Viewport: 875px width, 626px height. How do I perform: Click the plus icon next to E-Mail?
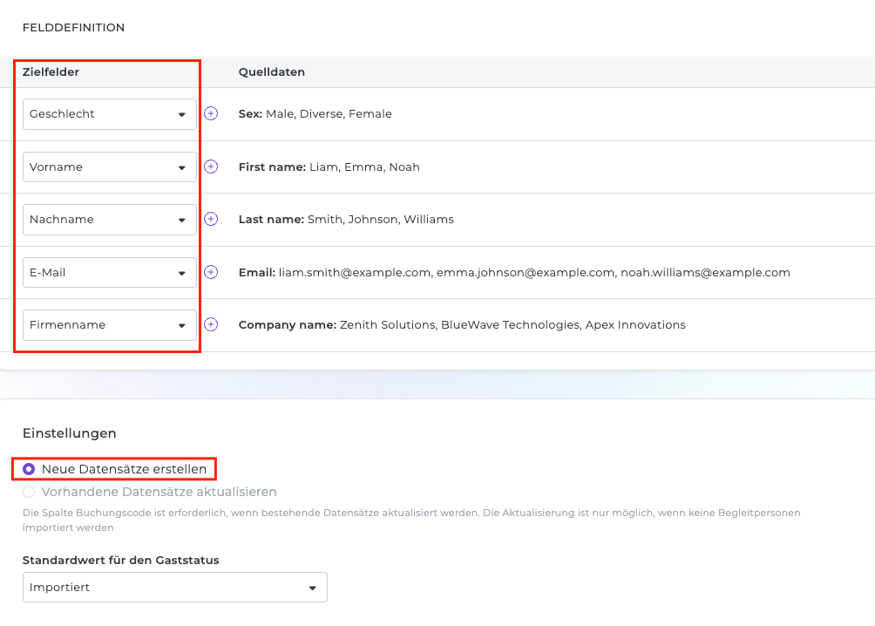pos(211,272)
